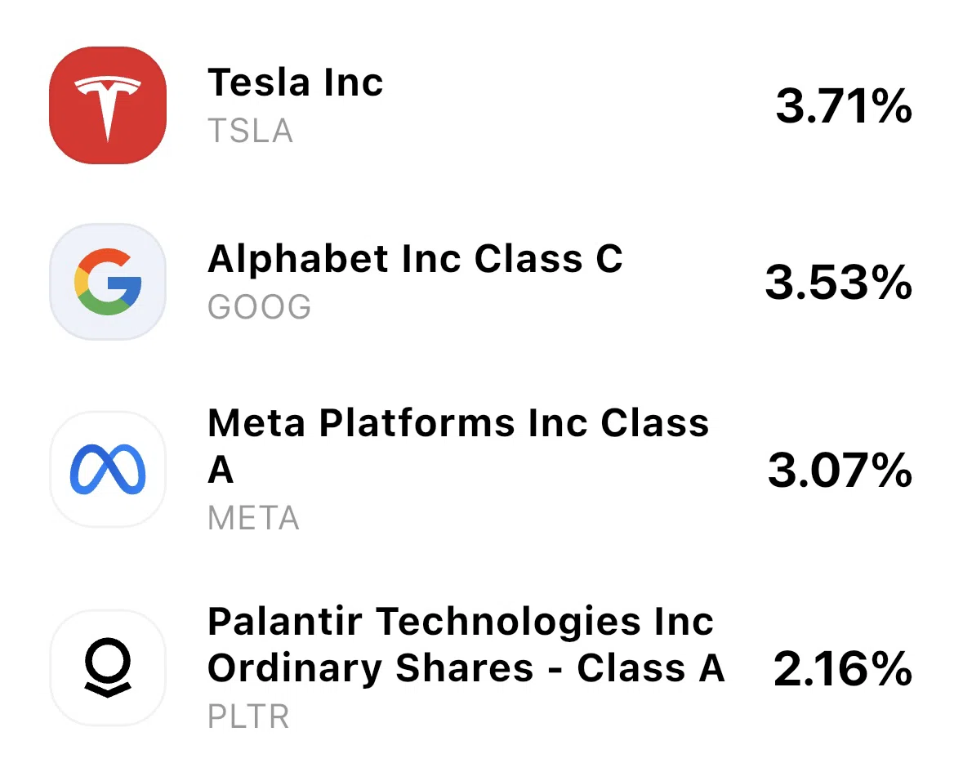
Task: Tap the Google G logo icon
Action: pyautogui.click(x=108, y=281)
